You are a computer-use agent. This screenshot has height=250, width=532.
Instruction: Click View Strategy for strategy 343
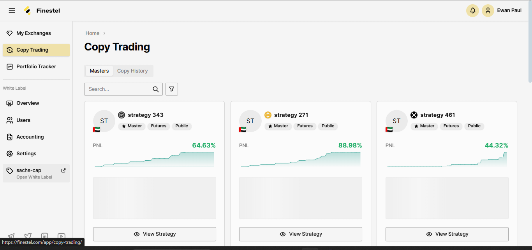[155, 234]
